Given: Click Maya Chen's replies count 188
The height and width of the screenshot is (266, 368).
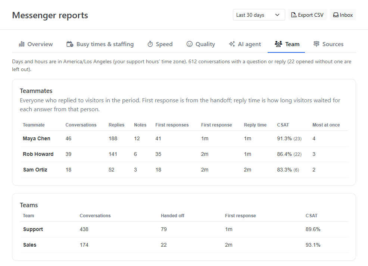Looking at the screenshot, I should [x=113, y=138].
